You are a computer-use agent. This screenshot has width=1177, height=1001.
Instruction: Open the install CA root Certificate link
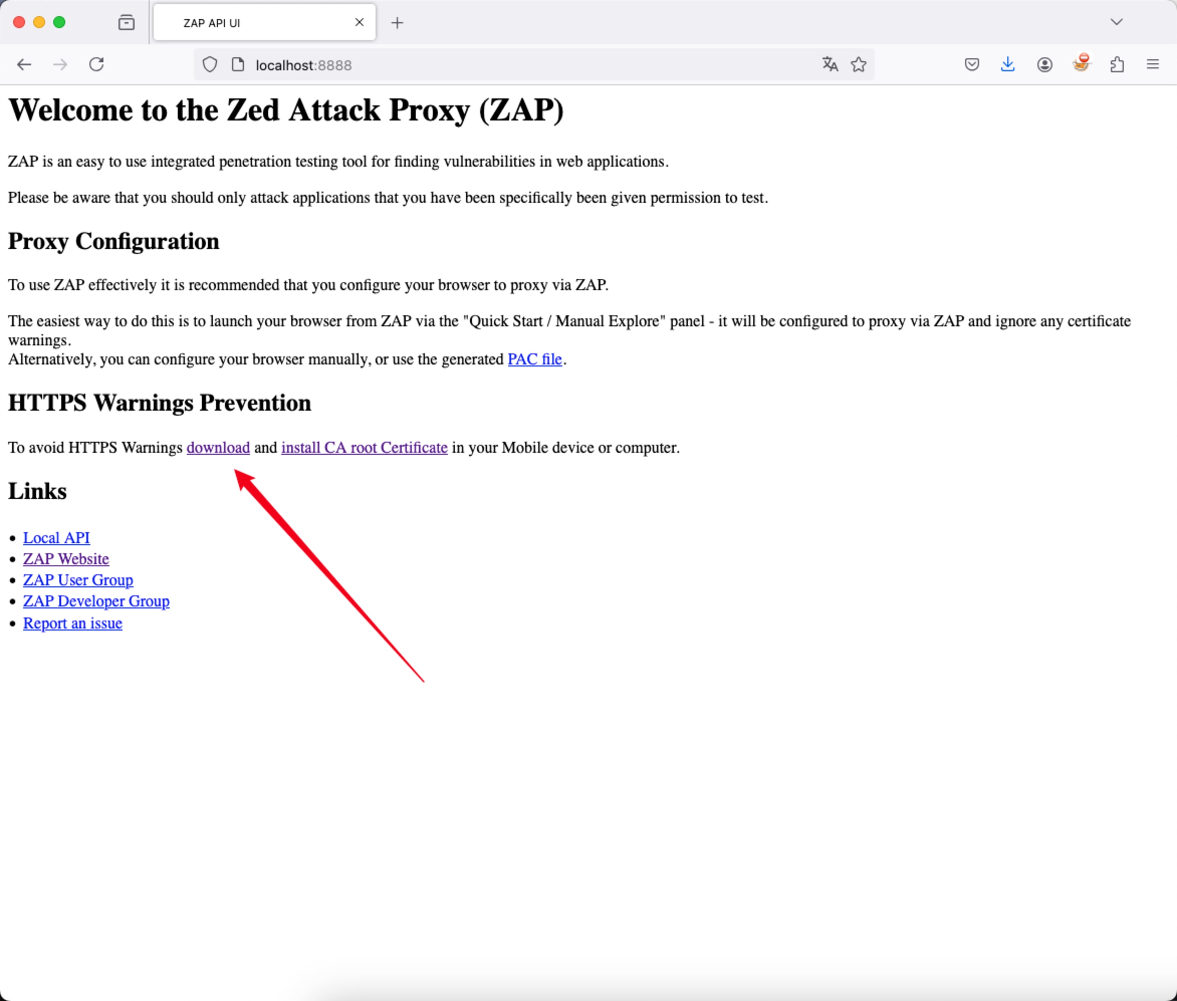(364, 448)
